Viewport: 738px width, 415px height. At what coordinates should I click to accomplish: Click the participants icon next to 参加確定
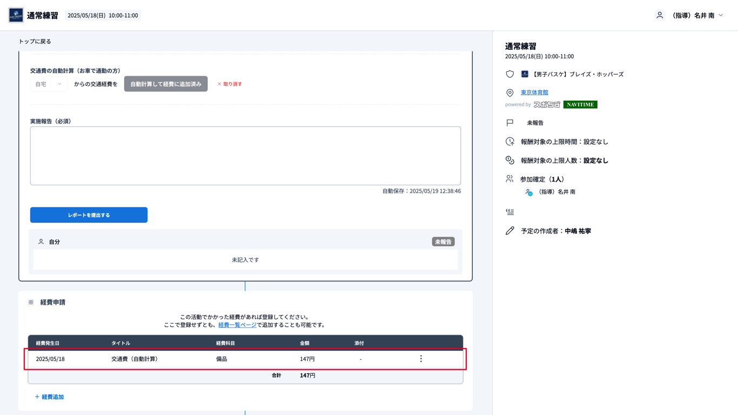click(x=509, y=179)
